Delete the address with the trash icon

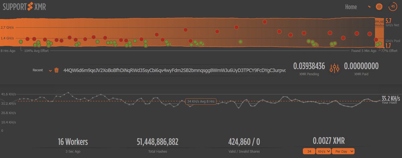tap(57, 70)
